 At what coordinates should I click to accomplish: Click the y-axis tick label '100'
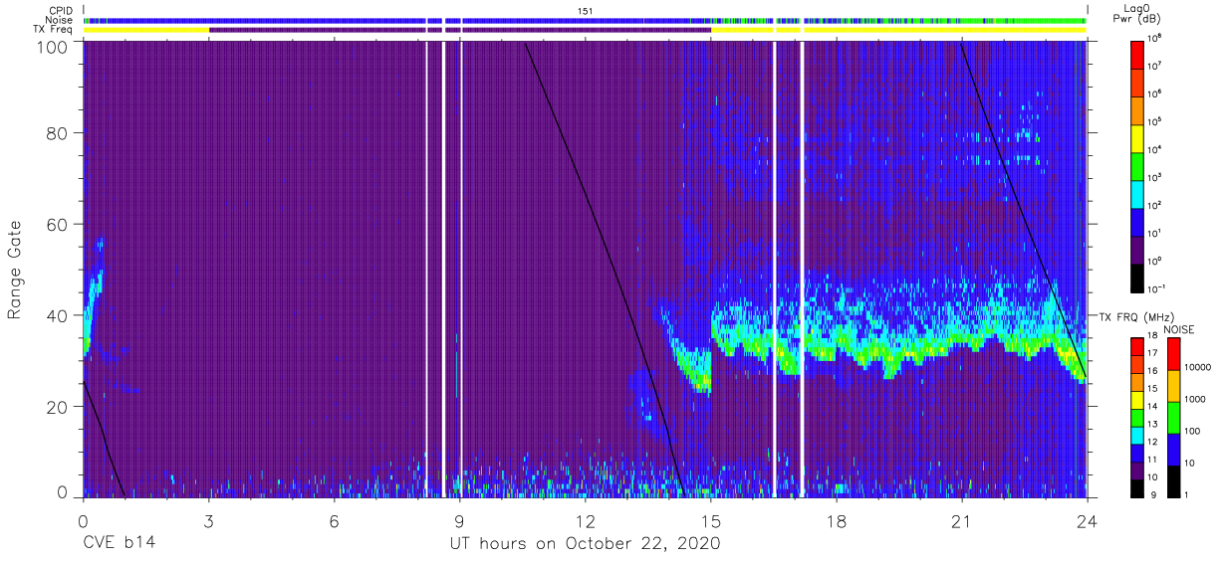(51, 47)
